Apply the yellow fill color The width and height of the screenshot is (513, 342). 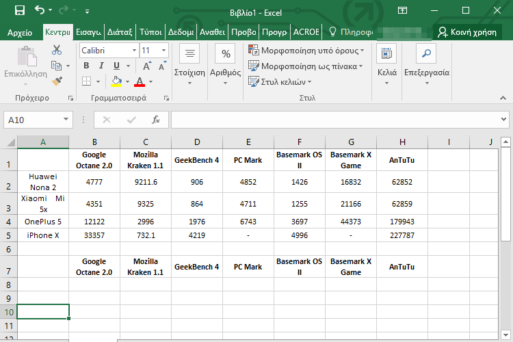click(116, 81)
